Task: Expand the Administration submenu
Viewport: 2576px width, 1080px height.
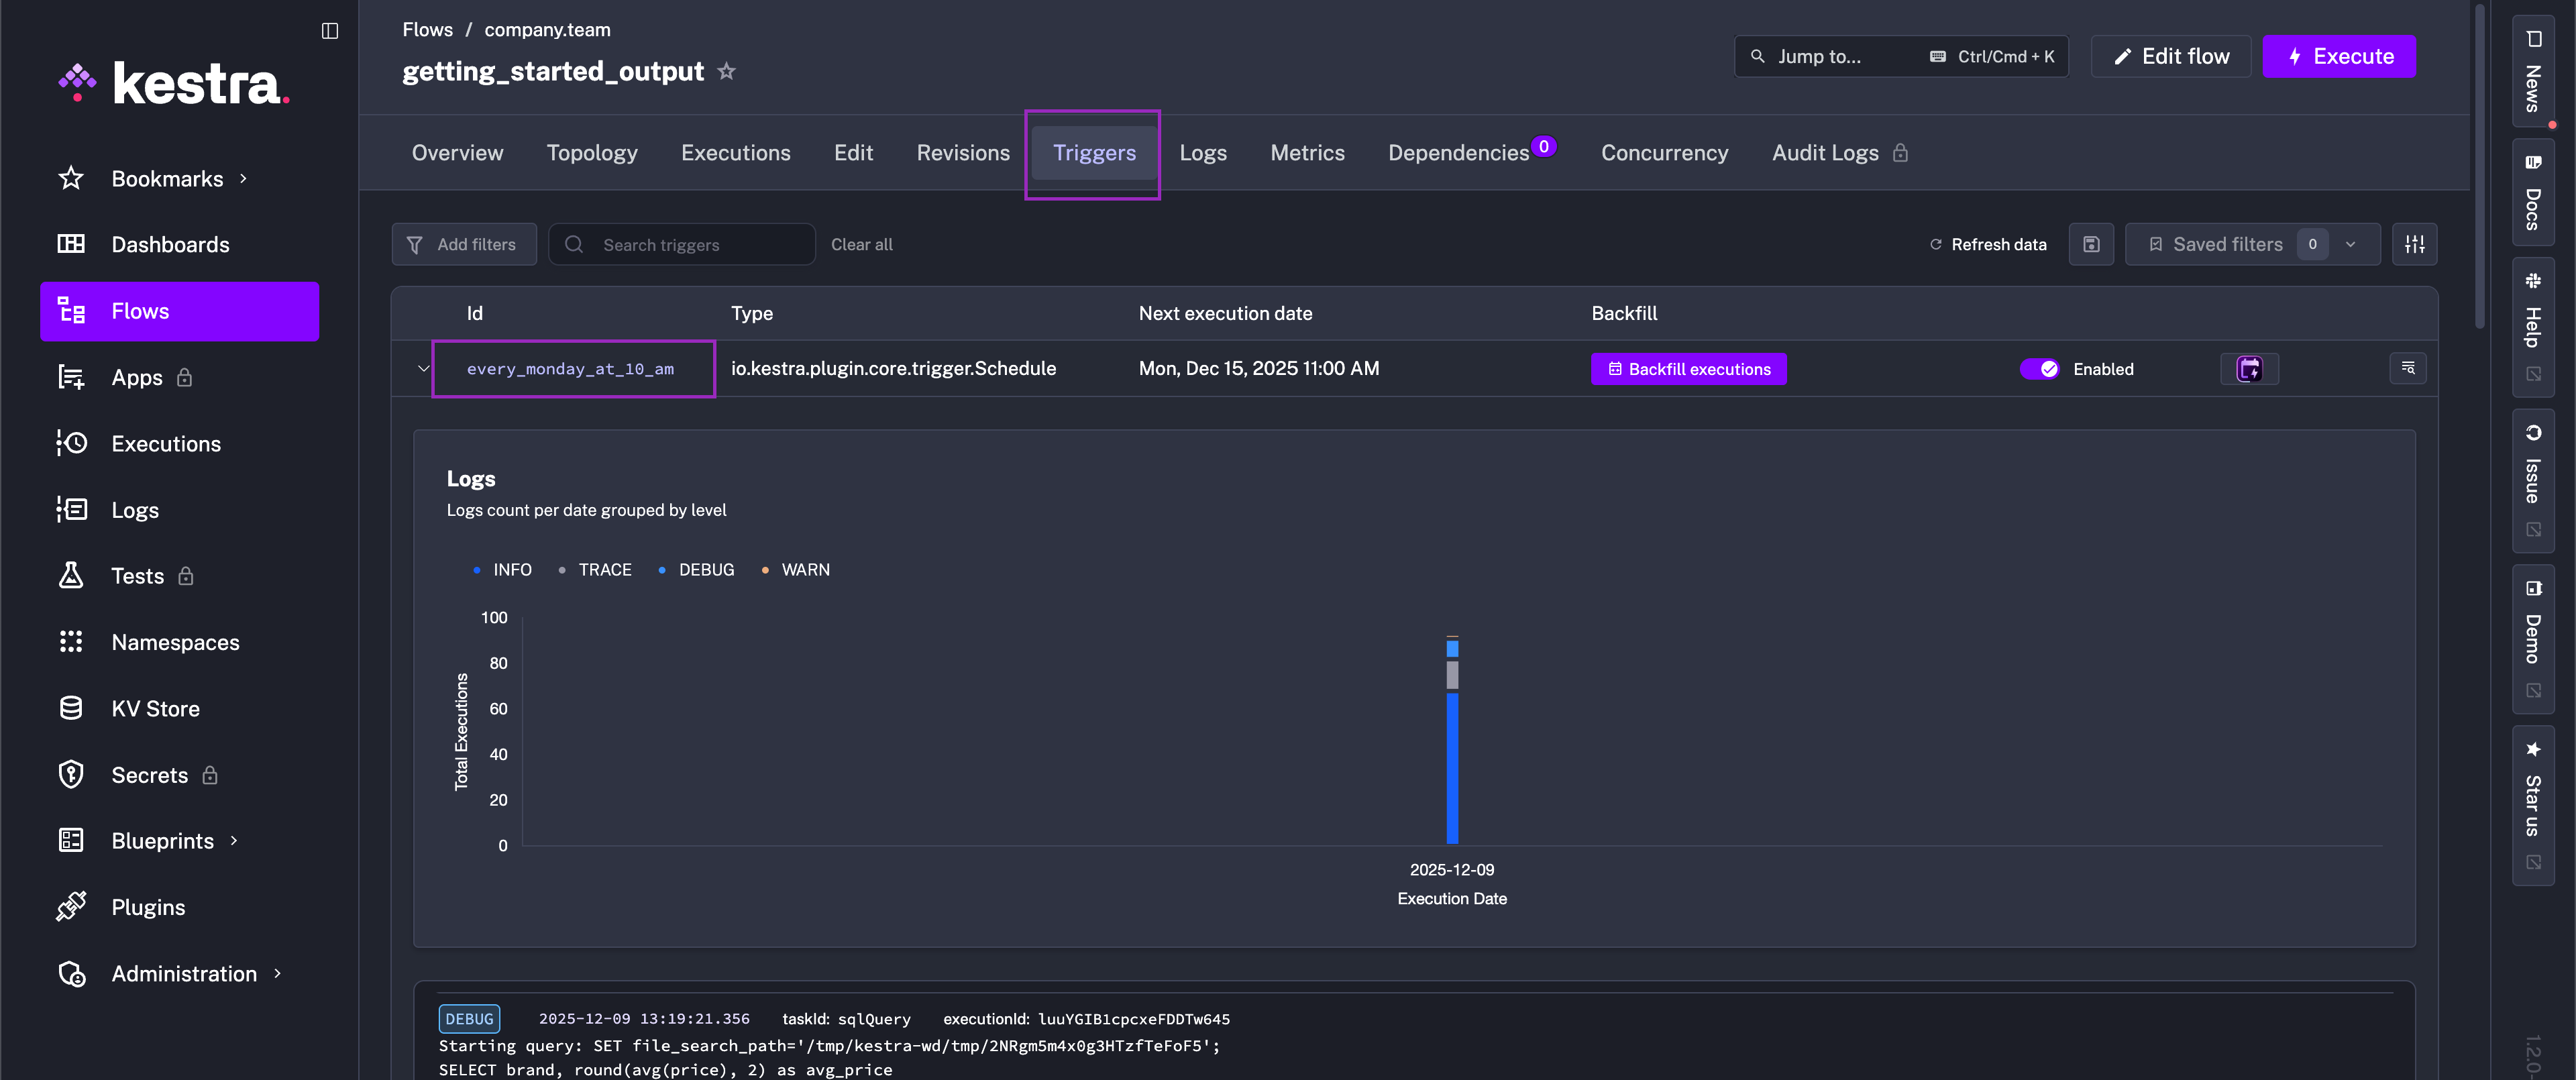Action: click(184, 973)
